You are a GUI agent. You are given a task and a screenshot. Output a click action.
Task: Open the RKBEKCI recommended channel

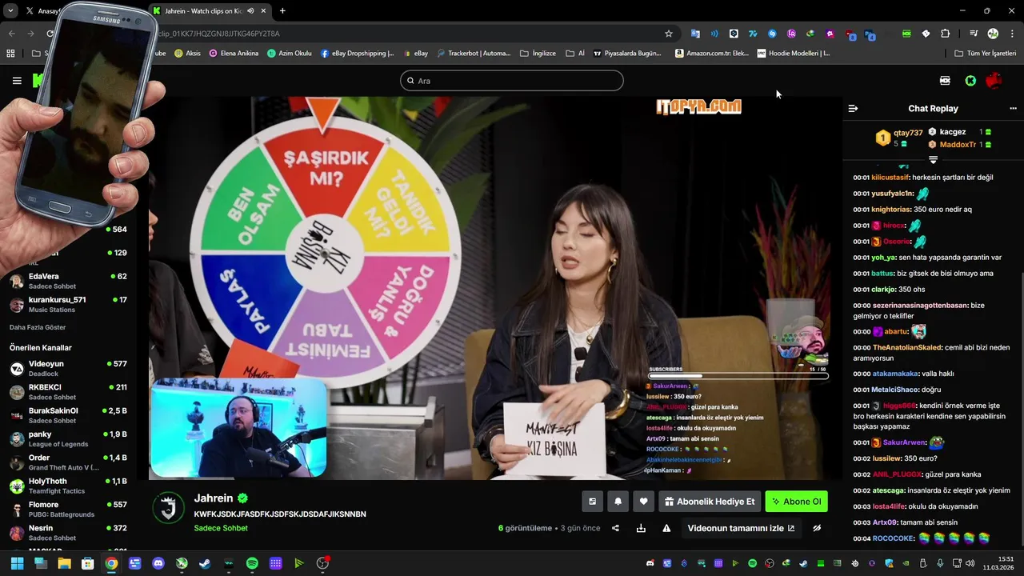pos(68,392)
